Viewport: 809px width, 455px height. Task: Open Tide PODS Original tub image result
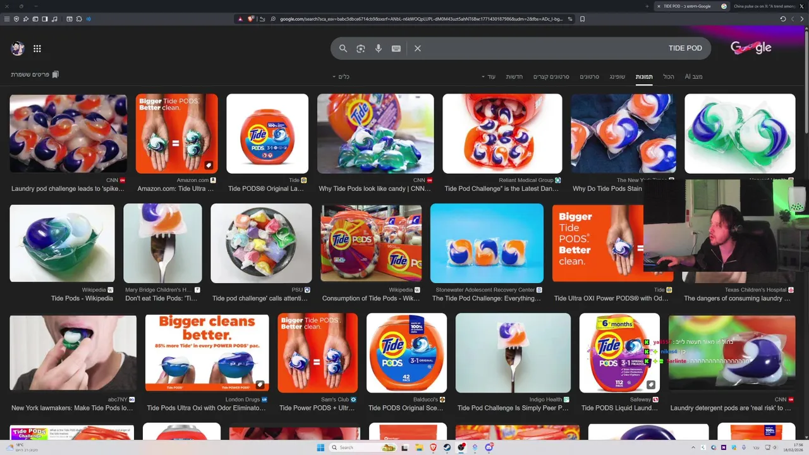click(267, 133)
